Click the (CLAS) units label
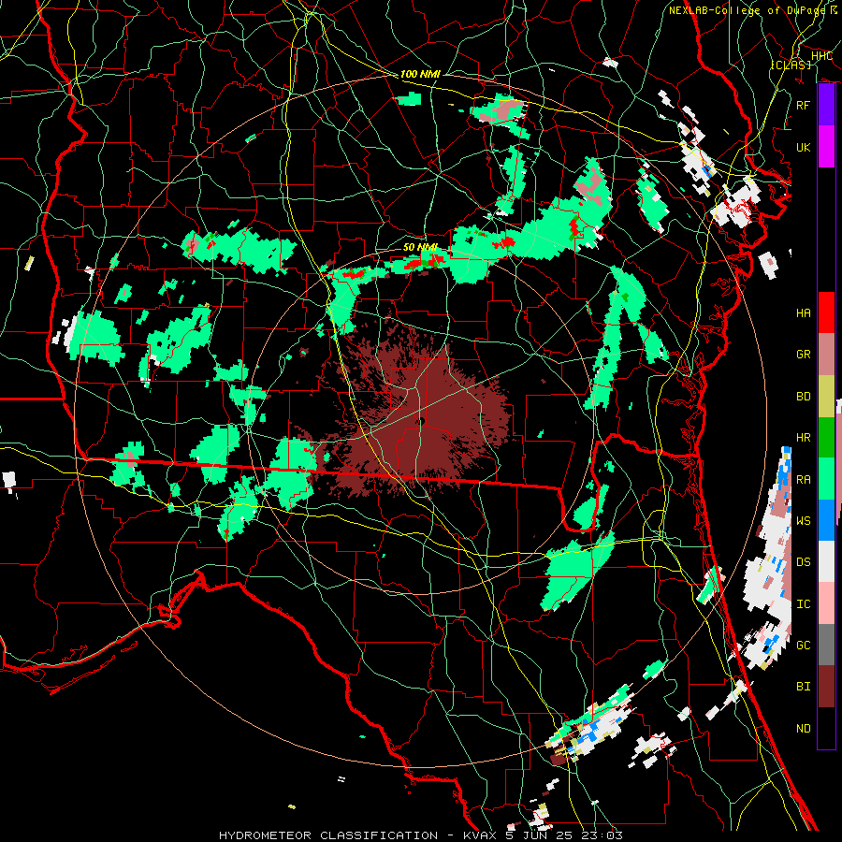842x842 pixels. (791, 65)
